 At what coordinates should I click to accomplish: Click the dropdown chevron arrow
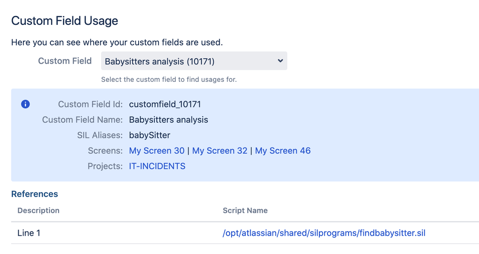coord(280,61)
